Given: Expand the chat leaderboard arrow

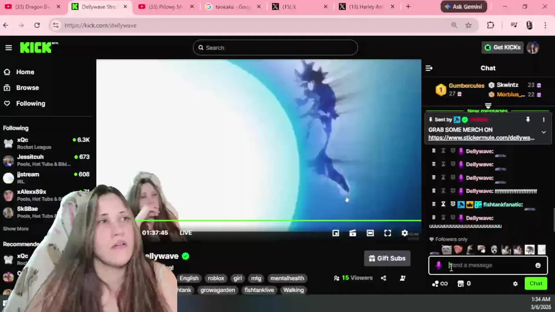Looking at the screenshot, I should click(x=488, y=105).
